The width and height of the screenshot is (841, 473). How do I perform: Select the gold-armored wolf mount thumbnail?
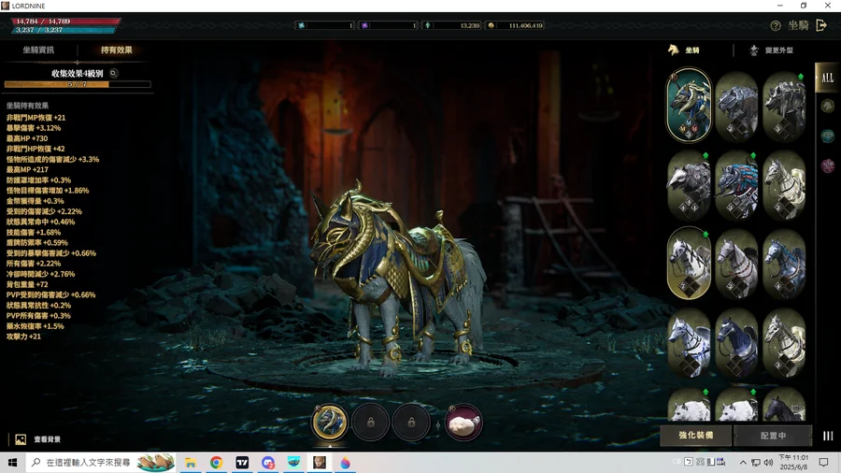pyautogui.click(x=689, y=105)
